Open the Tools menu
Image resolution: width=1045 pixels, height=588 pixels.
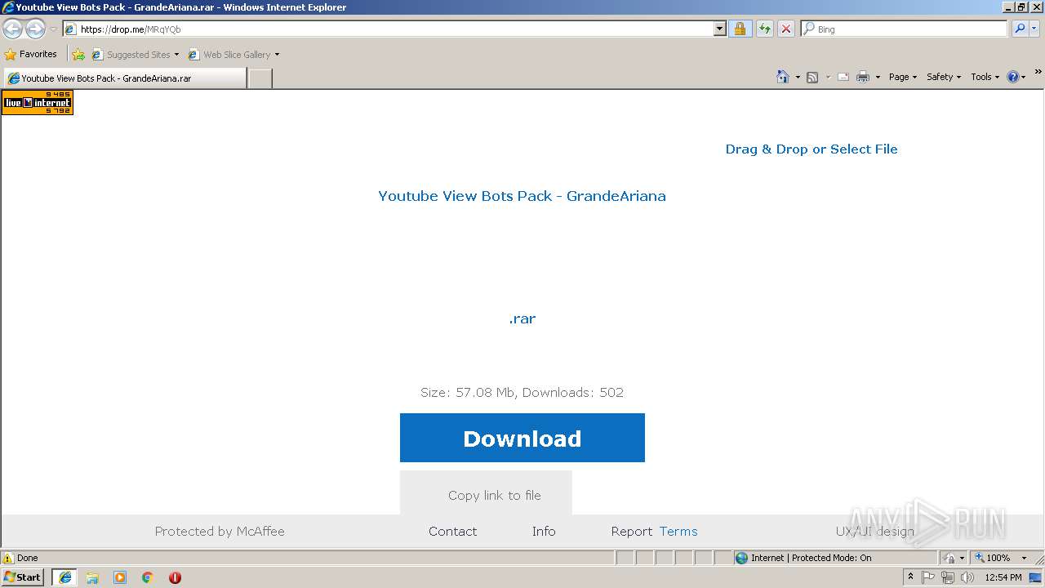(985, 77)
